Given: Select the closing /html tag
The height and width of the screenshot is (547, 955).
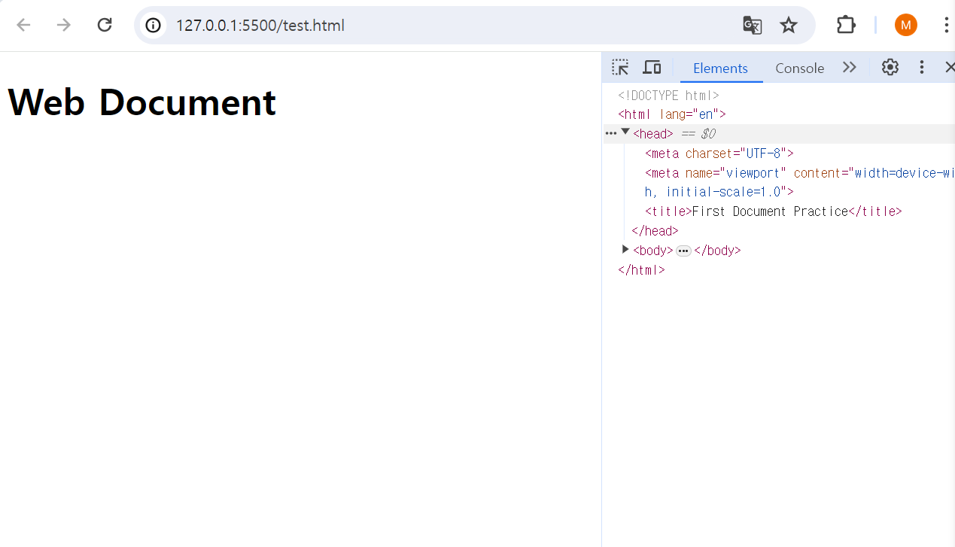Looking at the screenshot, I should pos(641,270).
